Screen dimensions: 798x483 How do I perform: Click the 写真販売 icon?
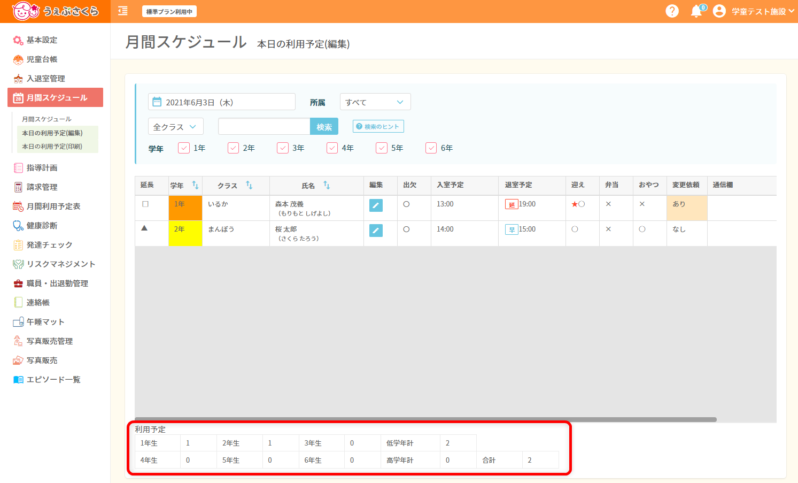pos(18,361)
